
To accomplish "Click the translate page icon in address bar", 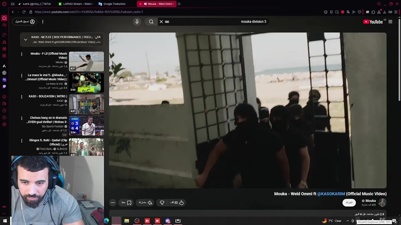I will pos(348,12).
